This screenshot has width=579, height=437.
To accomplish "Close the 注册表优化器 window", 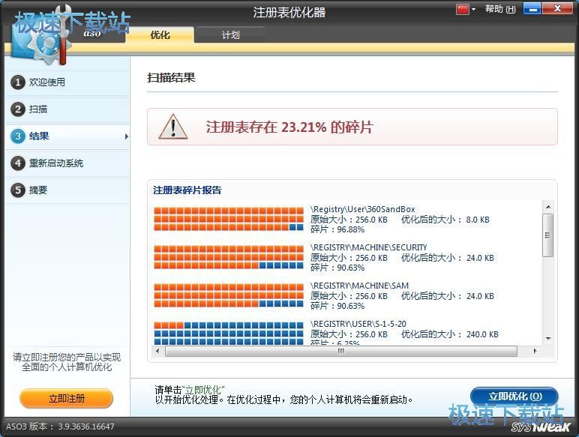I will point(557,8).
